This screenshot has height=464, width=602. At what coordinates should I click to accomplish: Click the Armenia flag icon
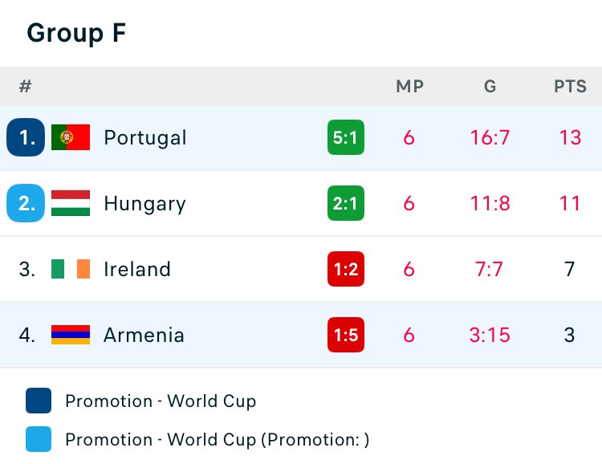tap(71, 335)
